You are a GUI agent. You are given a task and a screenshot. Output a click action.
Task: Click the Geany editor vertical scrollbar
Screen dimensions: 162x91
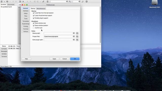point(100,25)
